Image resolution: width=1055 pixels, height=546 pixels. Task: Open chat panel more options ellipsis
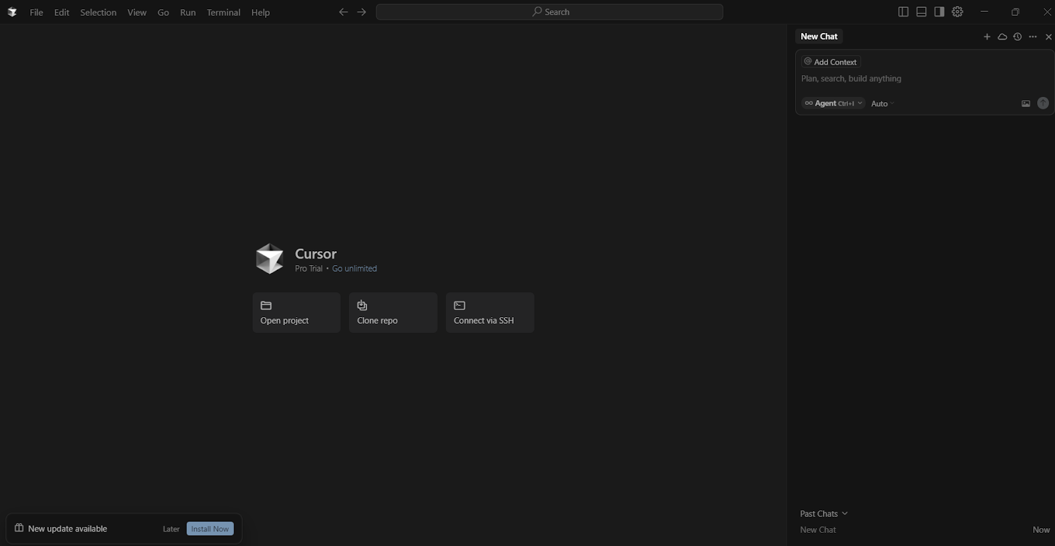point(1033,37)
